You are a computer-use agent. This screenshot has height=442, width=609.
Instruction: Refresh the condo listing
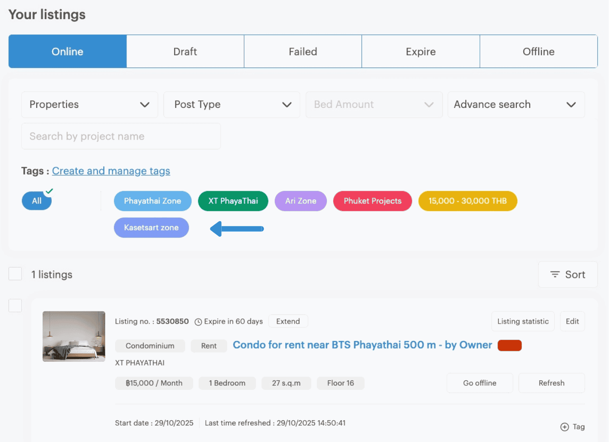pyautogui.click(x=551, y=383)
